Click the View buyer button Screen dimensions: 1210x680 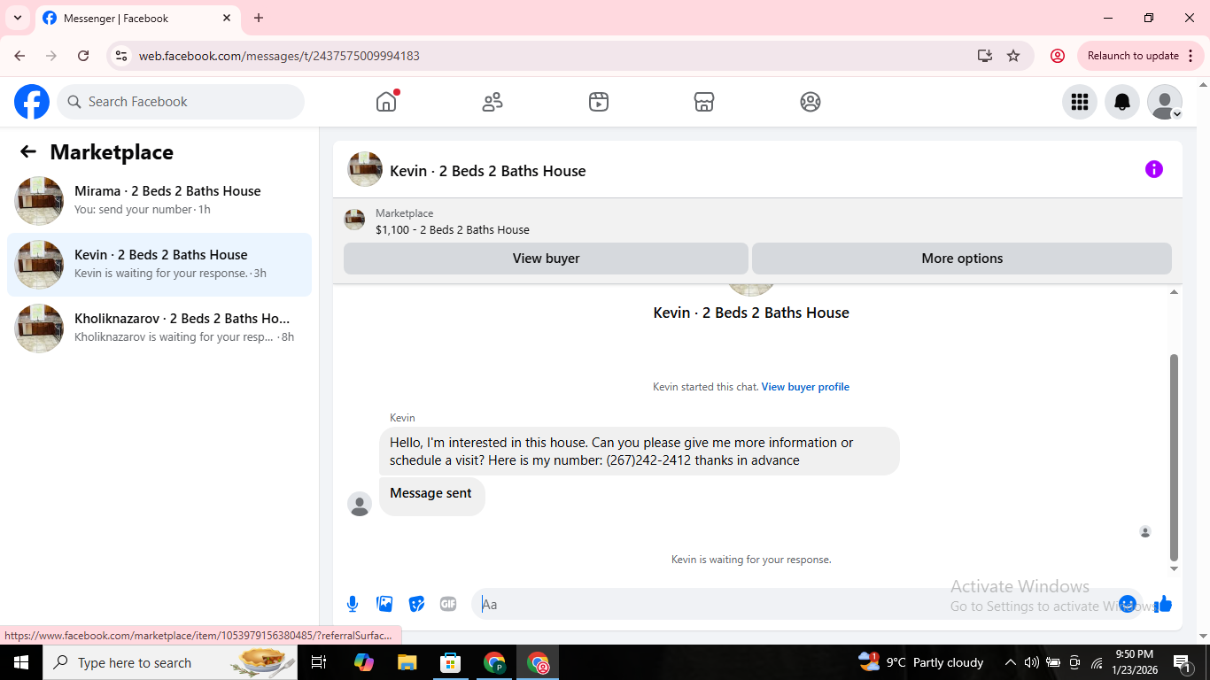point(546,259)
